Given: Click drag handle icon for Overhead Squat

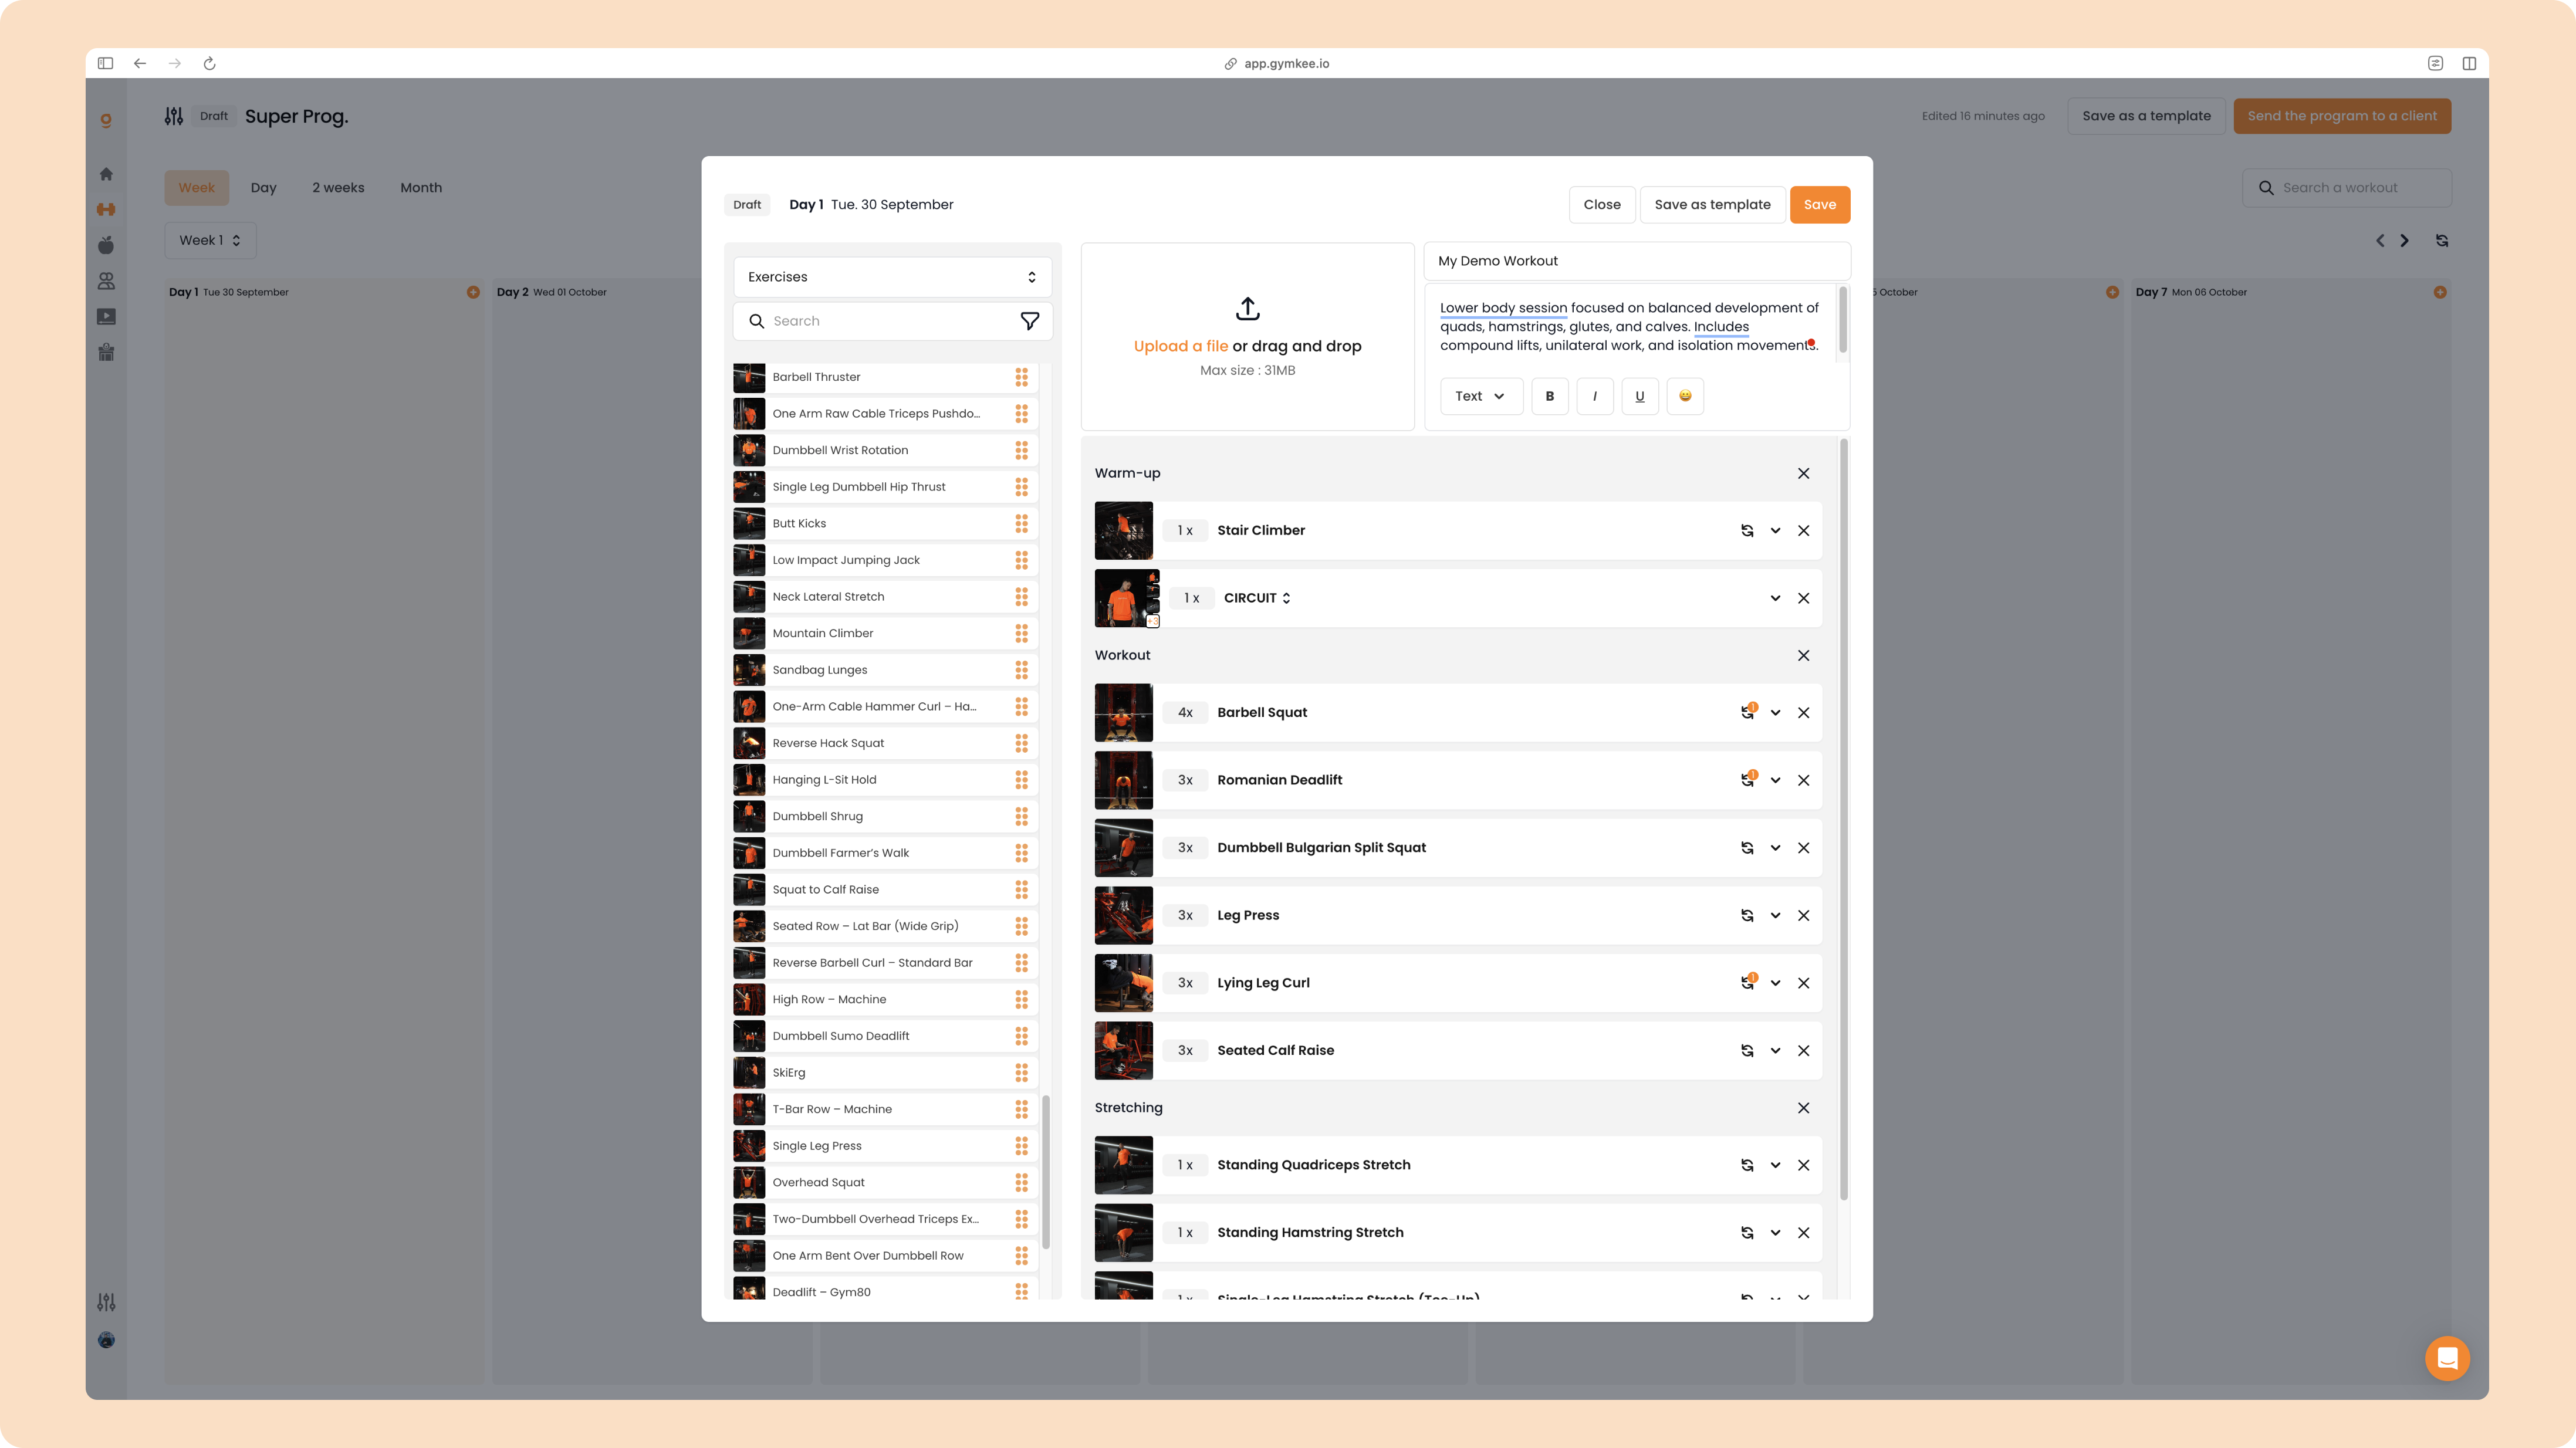Looking at the screenshot, I should pyautogui.click(x=1021, y=1183).
